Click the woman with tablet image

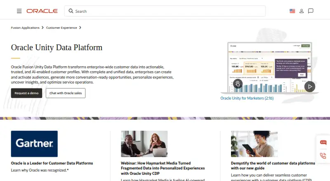(x=254, y=144)
